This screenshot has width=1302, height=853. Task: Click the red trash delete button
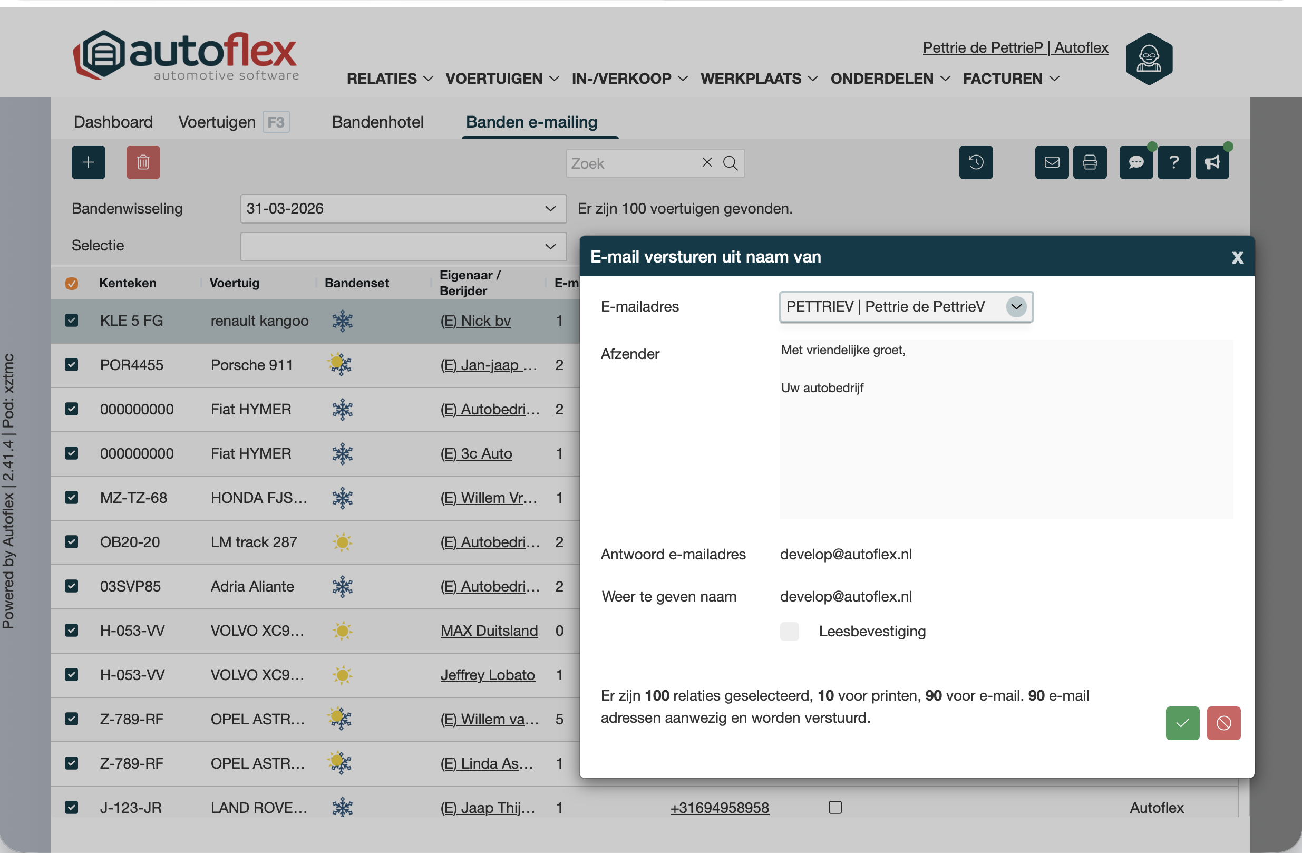(x=143, y=162)
